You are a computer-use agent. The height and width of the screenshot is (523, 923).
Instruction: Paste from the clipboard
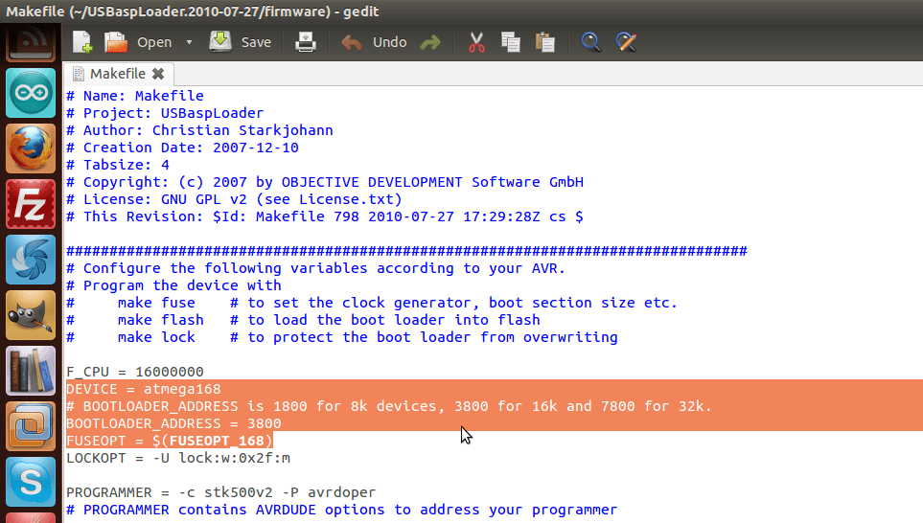point(545,42)
